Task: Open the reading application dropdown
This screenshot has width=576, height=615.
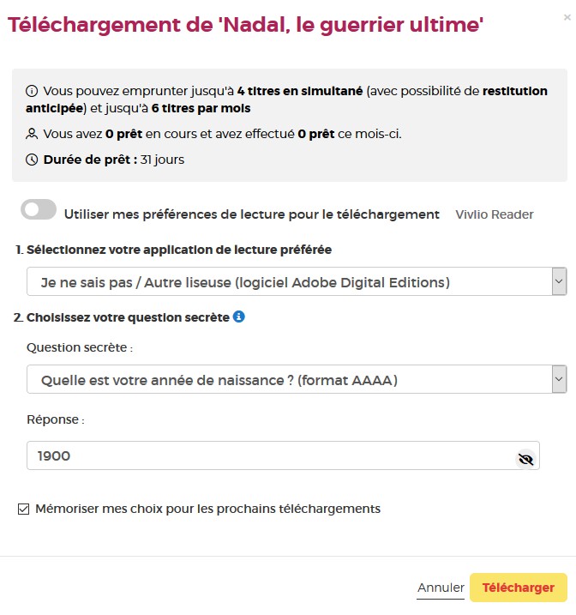Action: (x=297, y=281)
